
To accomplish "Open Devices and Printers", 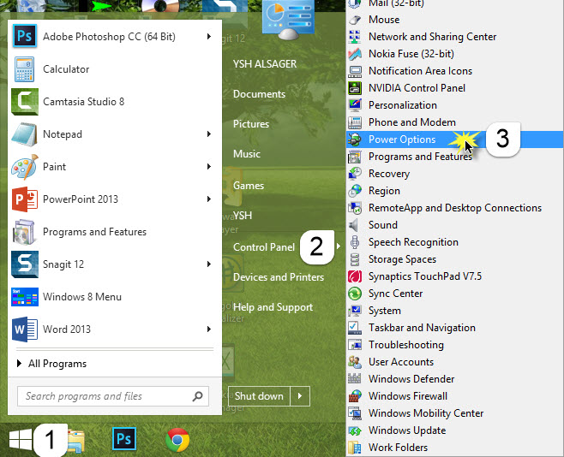I will coord(279,277).
